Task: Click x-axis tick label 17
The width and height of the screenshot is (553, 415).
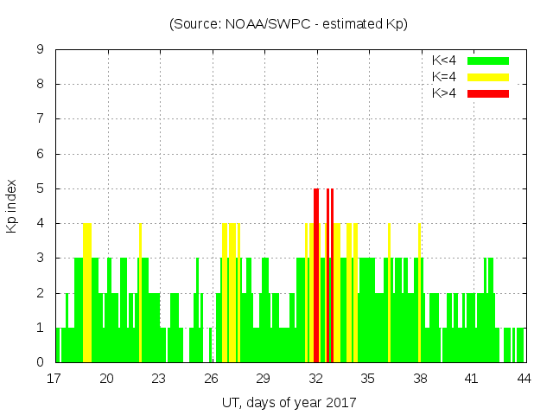Action: tap(55, 379)
